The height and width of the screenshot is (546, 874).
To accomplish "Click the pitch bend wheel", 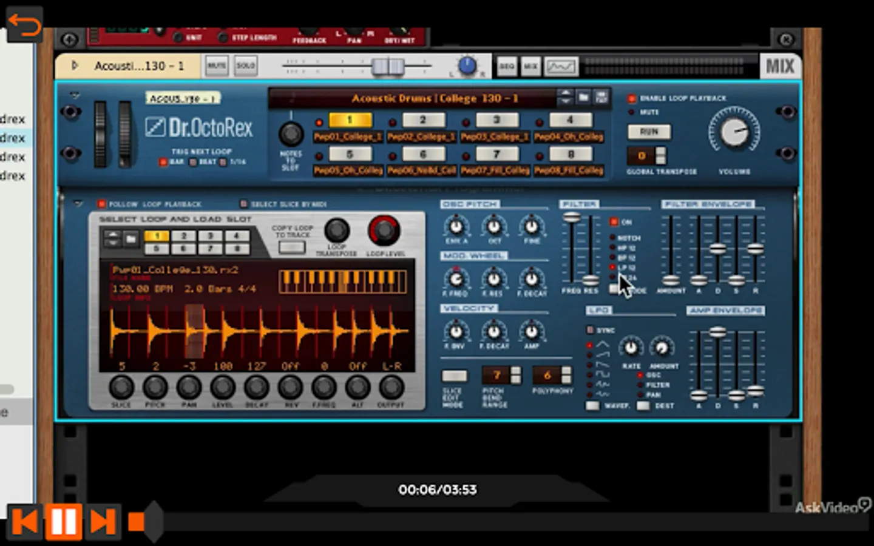I will [x=100, y=134].
